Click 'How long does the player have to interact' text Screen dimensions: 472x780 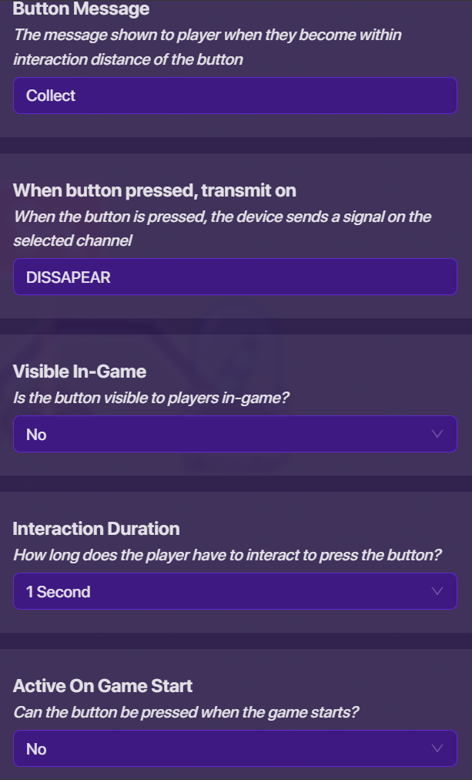pyautogui.click(x=227, y=556)
